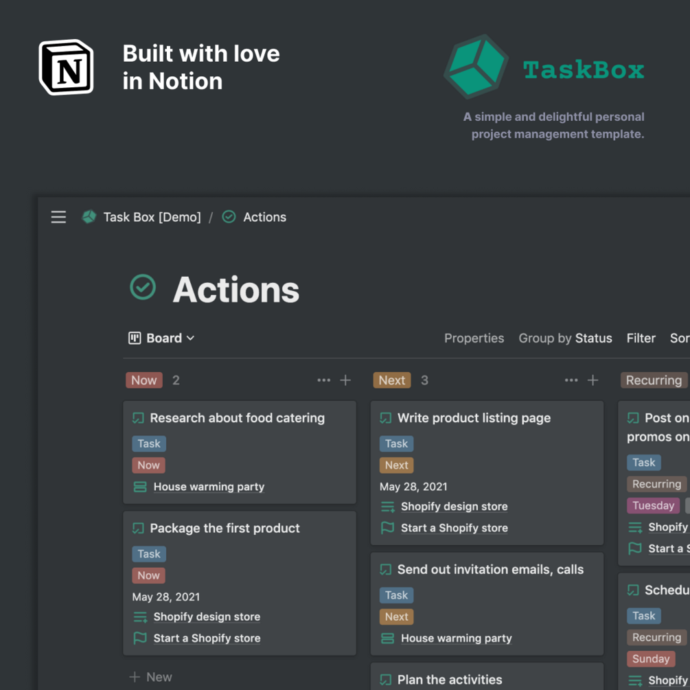Click Task tag on Send out invitation emails card

point(396,595)
